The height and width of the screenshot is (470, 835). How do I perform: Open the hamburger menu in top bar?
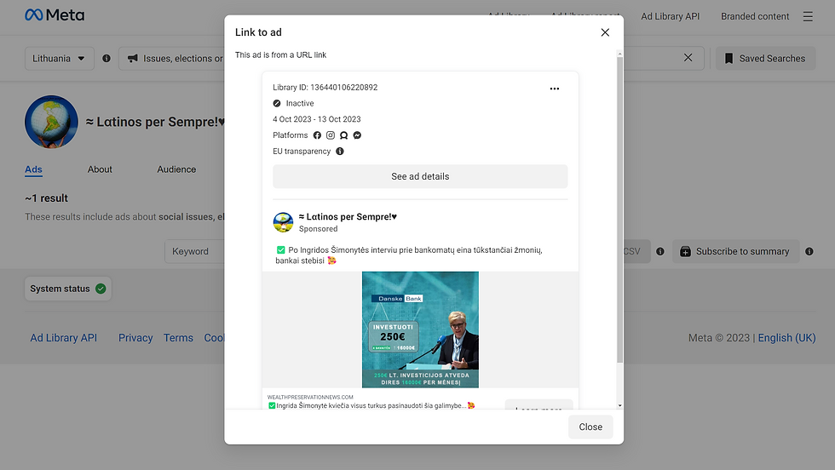(808, 16)
